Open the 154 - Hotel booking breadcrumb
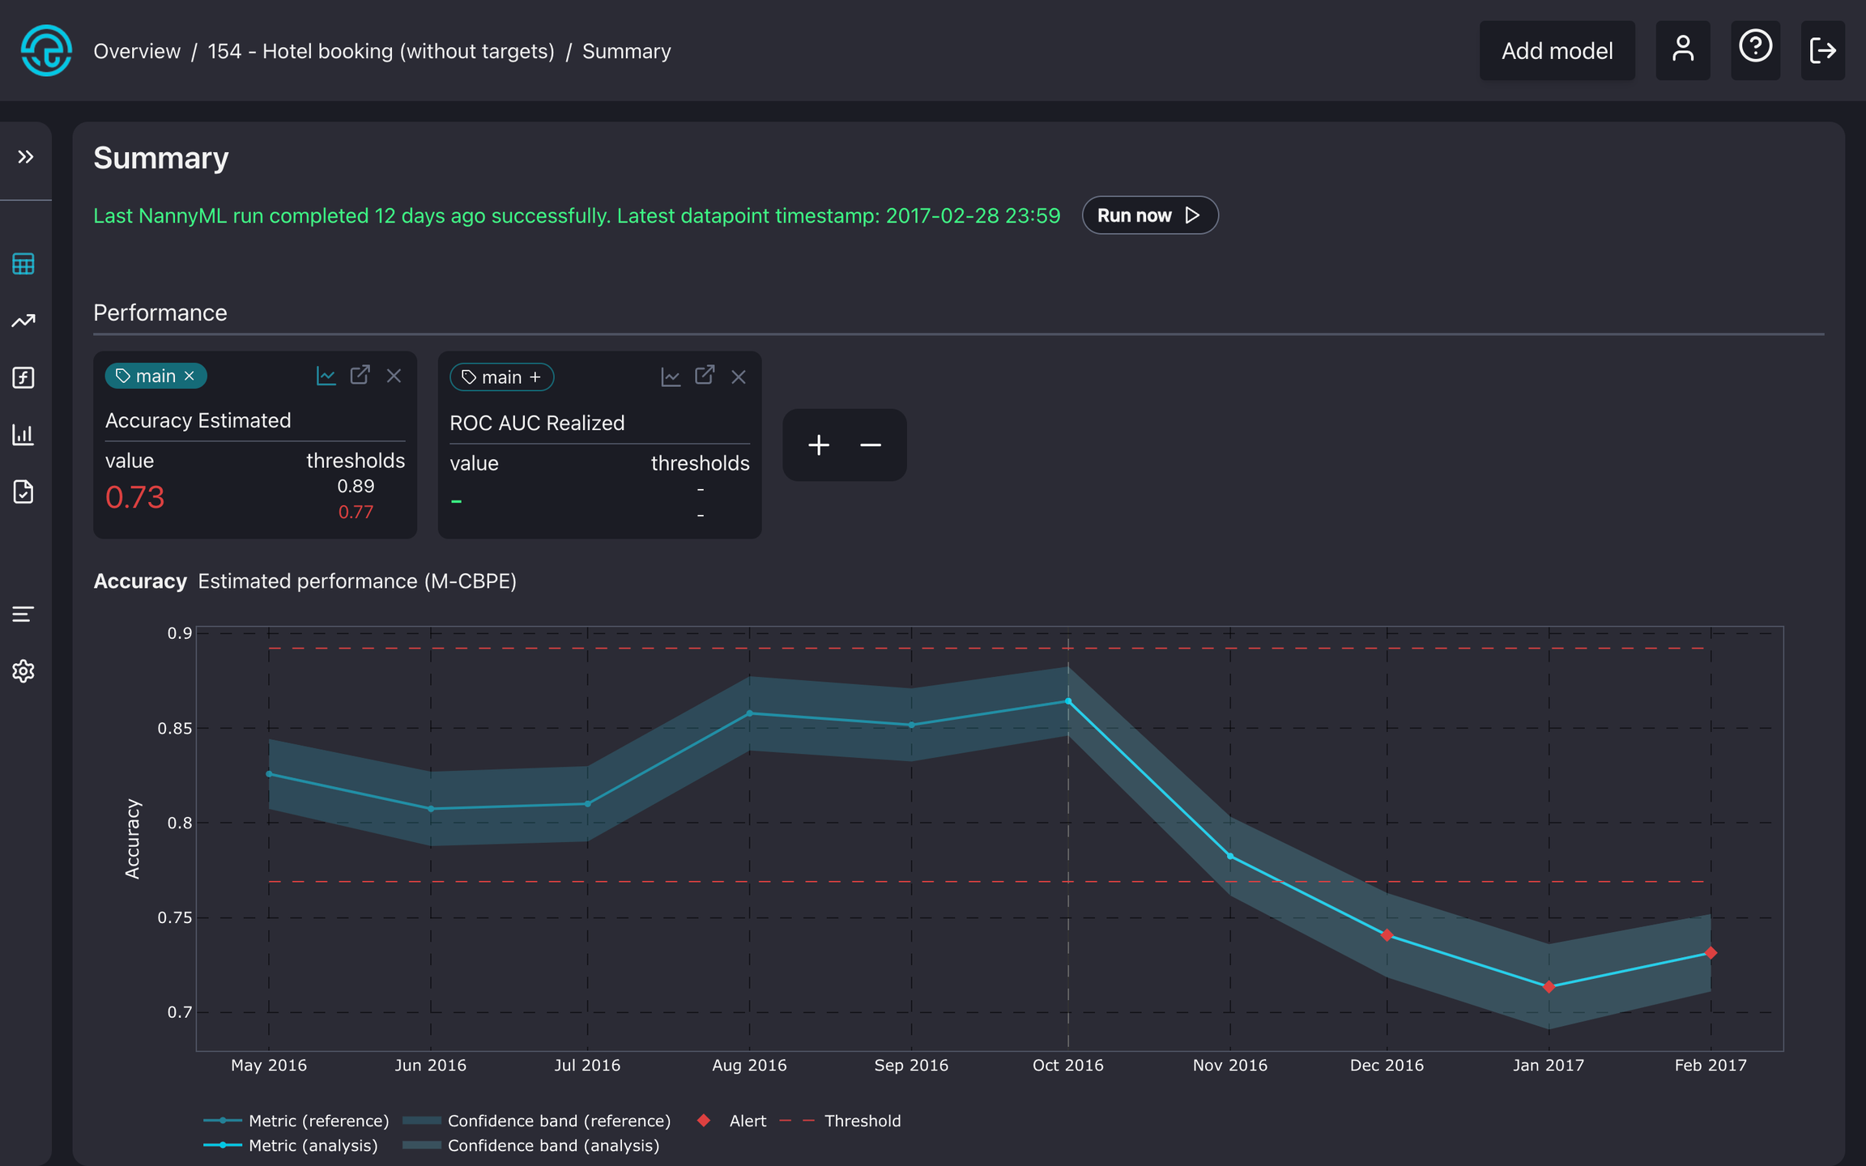 coord(381,50)
